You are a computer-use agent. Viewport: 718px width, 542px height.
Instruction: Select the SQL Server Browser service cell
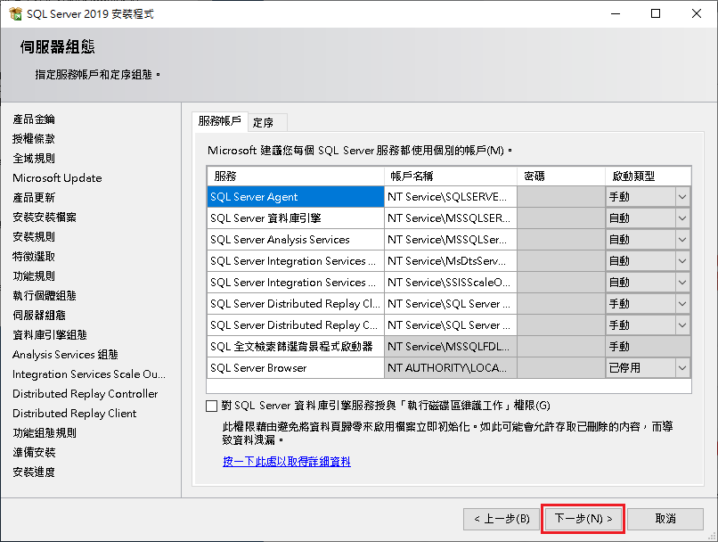pos(296,368)
